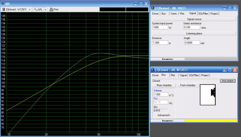Open EQ/Filter tab in Vented window
Image resolution: width=241 pixels, height=137 pixels.
(203, 14)
